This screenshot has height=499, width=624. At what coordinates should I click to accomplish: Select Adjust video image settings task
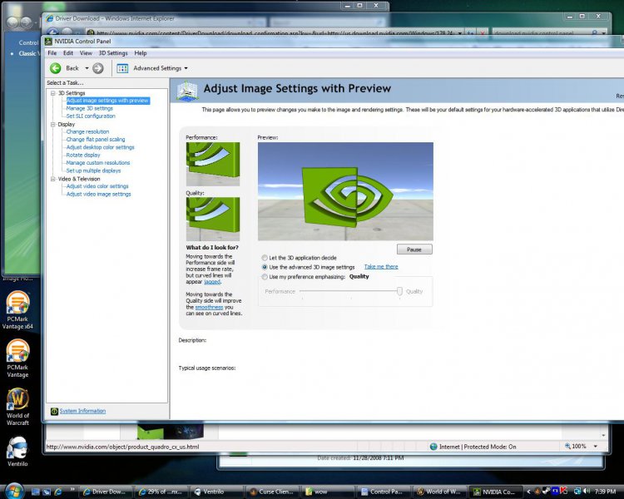click(99, 194)
